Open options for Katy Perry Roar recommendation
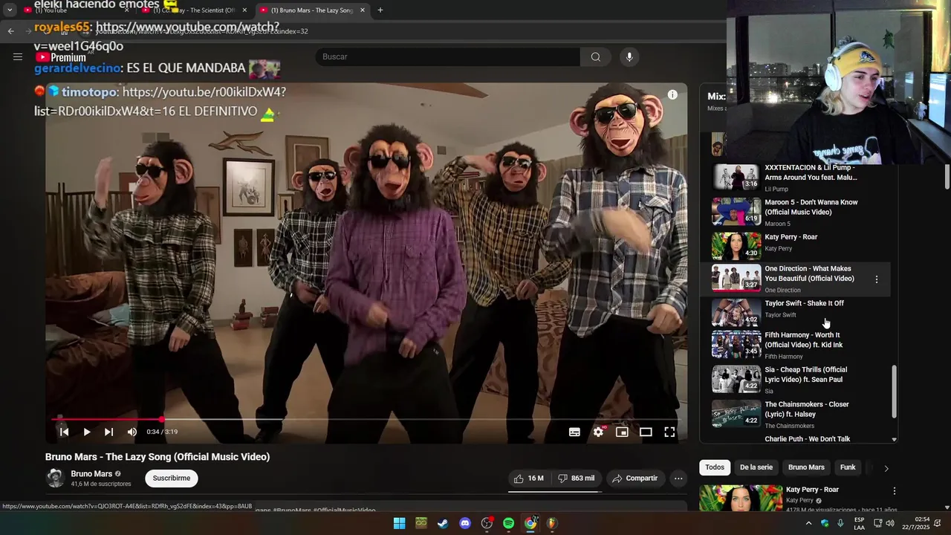The height and width of the screenshot is (535, 951). pyautogui.click(x=895, y=491)
